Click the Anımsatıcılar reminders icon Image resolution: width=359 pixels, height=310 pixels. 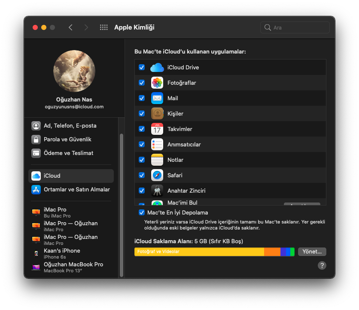[157, 144]
